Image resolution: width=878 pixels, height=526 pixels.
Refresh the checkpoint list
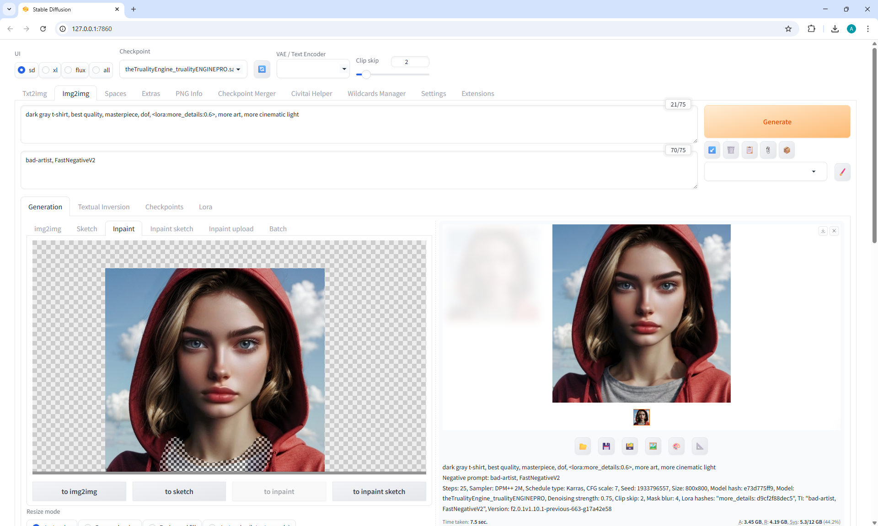(262, 69)
